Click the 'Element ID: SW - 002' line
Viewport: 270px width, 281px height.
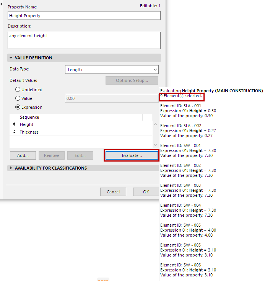[181, 165]
